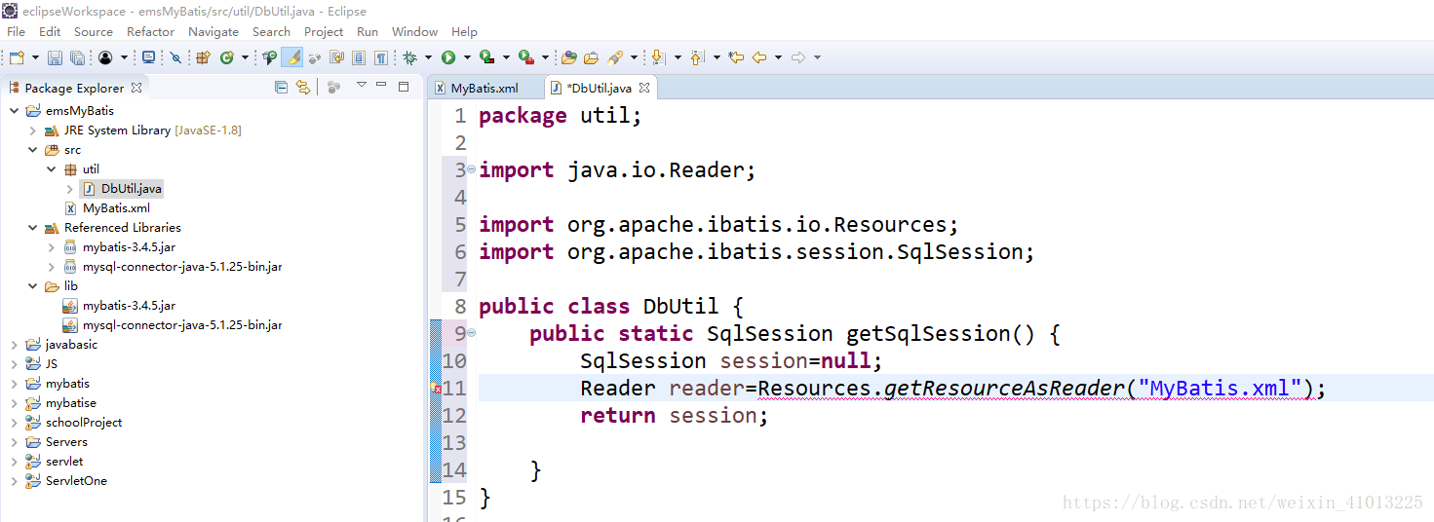Click the New Java Package icon
The width and height of the screenshot is (1434, 522).
coord(203,57)
